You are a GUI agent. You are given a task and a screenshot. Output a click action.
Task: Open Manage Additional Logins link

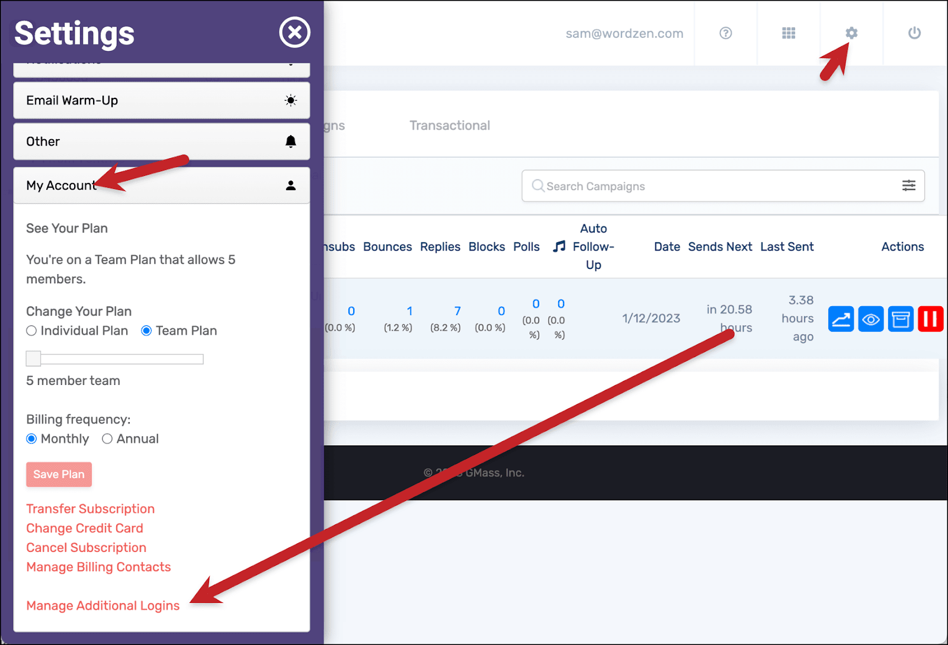click(x=103, y=606)
